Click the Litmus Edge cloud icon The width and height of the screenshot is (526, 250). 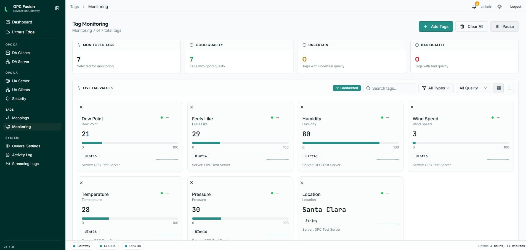coord(8,32)
